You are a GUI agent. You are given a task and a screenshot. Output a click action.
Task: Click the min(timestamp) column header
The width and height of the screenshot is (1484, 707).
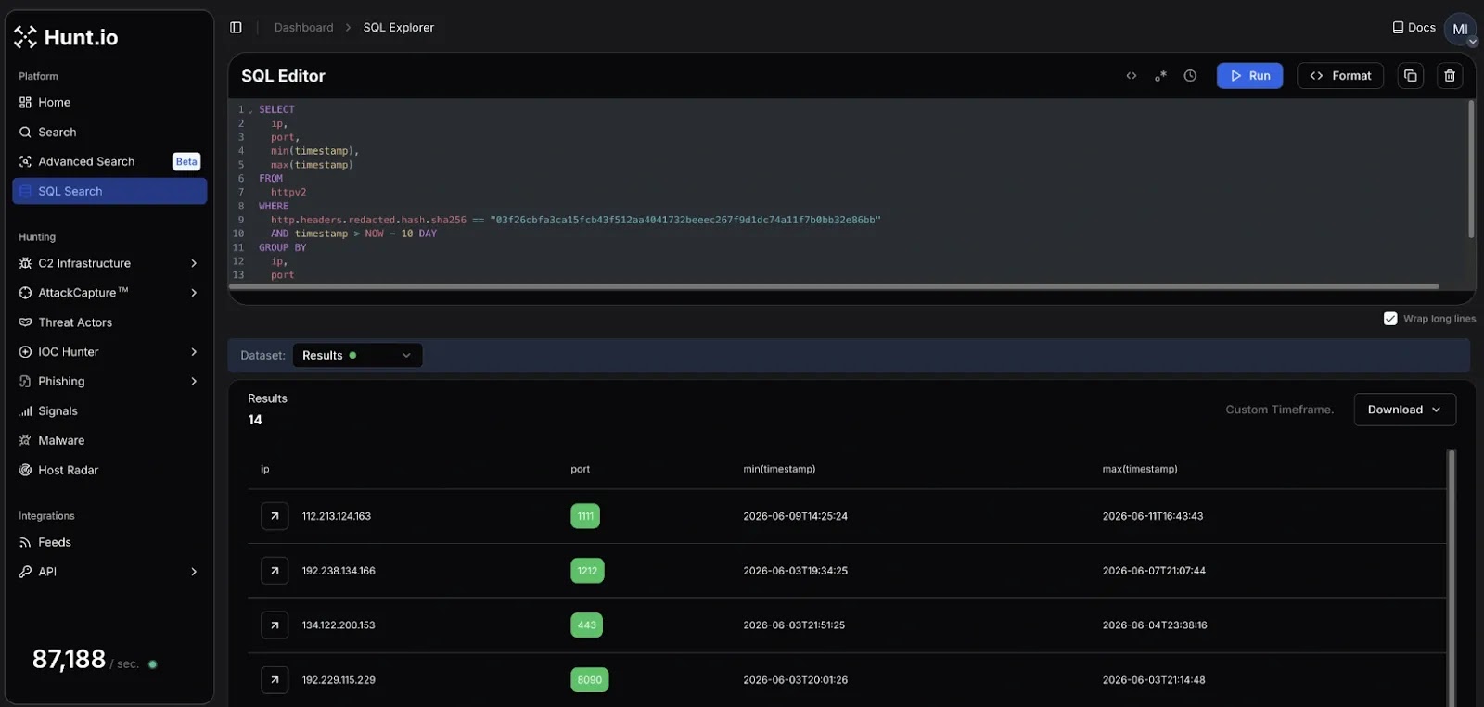tap(779, 470)
